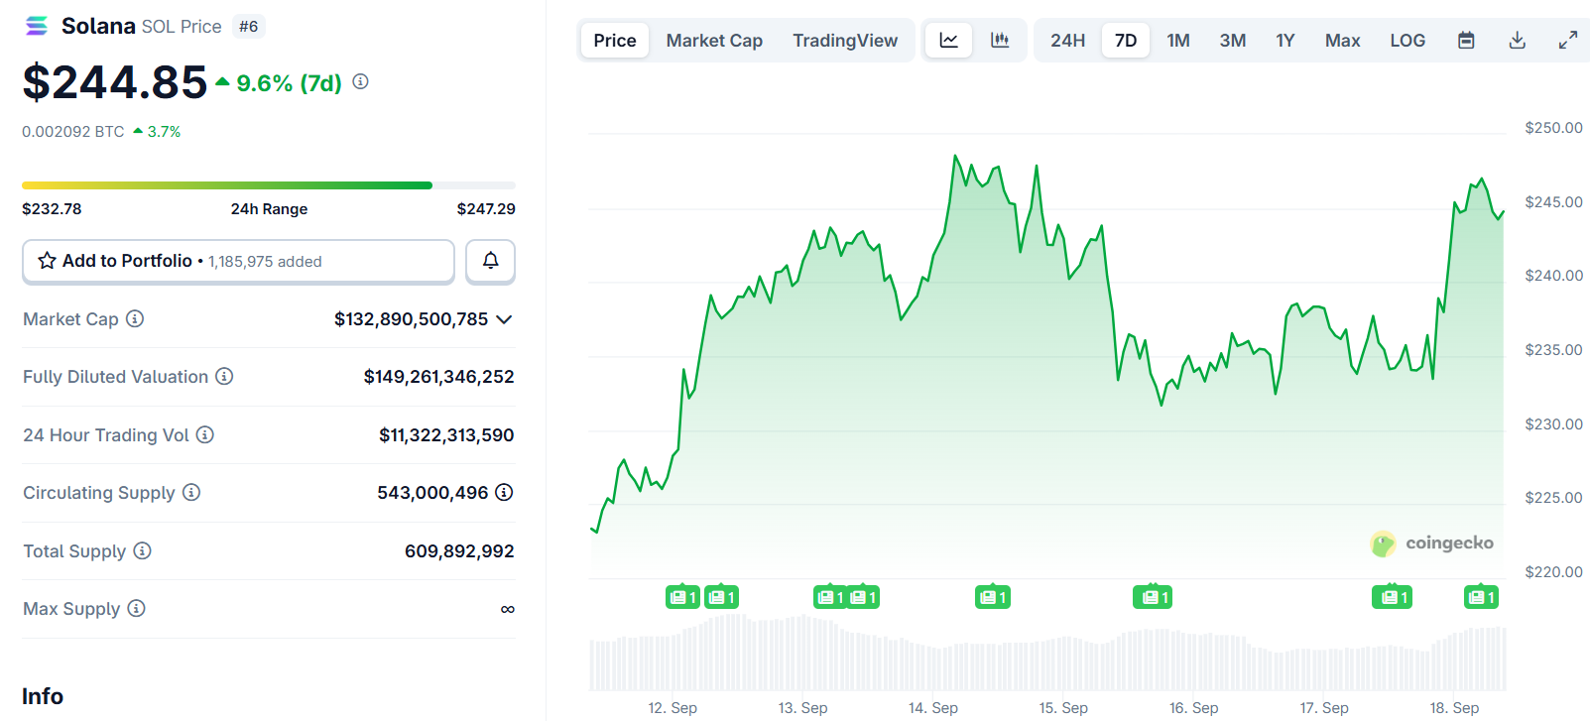Switch to candlestick chart view
This screenshot has width=1590, height=721.
1000,41
